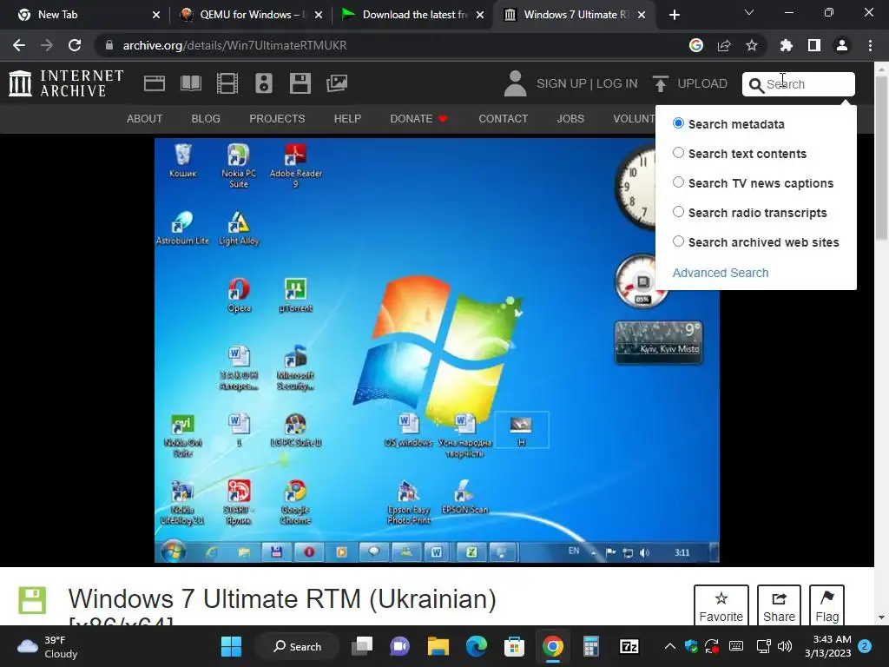
Task: Open a new browser tab
Action: (674, 15)
